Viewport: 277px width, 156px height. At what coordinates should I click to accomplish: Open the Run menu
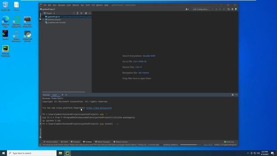tap(83, 5)
